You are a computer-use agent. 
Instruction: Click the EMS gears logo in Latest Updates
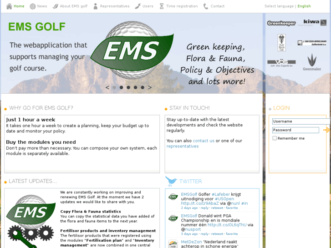[x=31, y=221]
